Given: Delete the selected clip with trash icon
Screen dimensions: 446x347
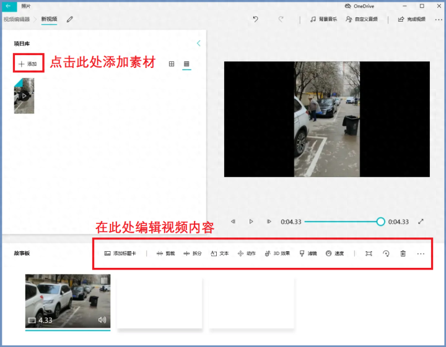Looking at the screenshot, I should click(x=403, y=254).
